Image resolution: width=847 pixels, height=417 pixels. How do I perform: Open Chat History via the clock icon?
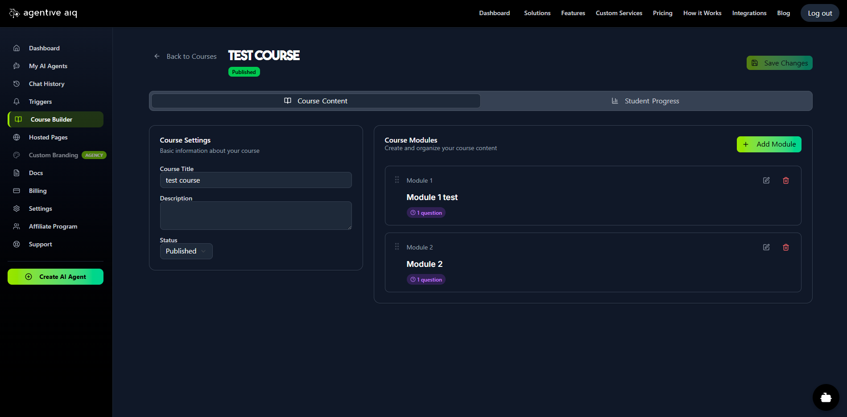pos(17,83)
